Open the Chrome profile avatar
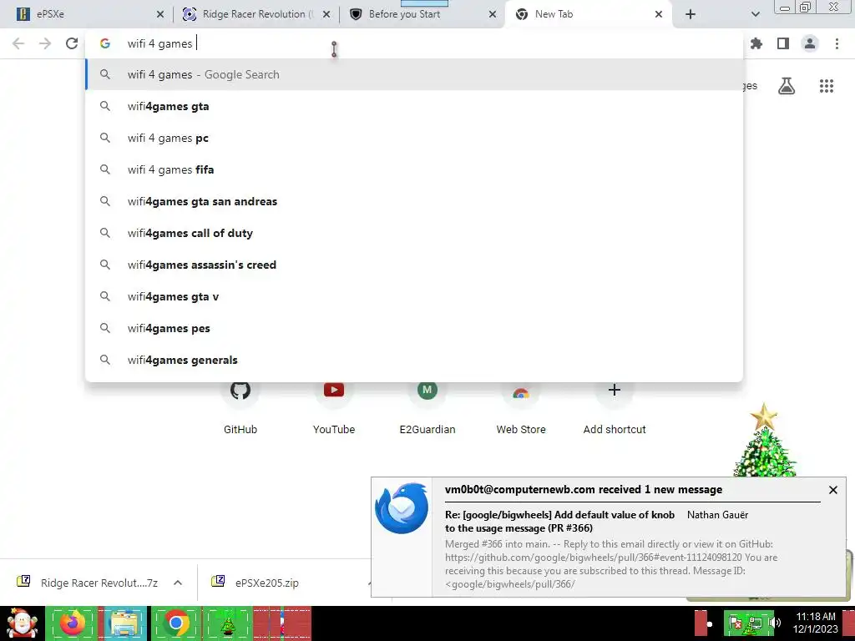Screen dimensions: 855x641 [x=810, y=43]
